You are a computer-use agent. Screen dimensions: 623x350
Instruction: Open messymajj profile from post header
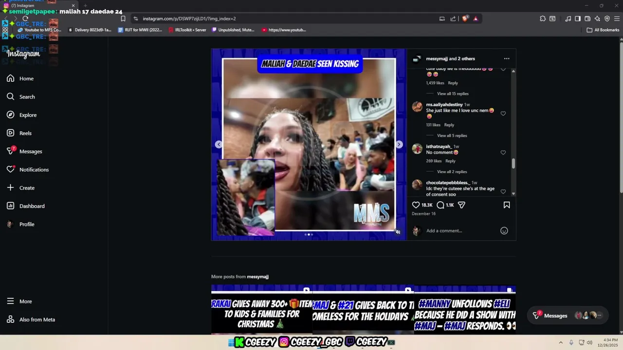click(437, 59)
